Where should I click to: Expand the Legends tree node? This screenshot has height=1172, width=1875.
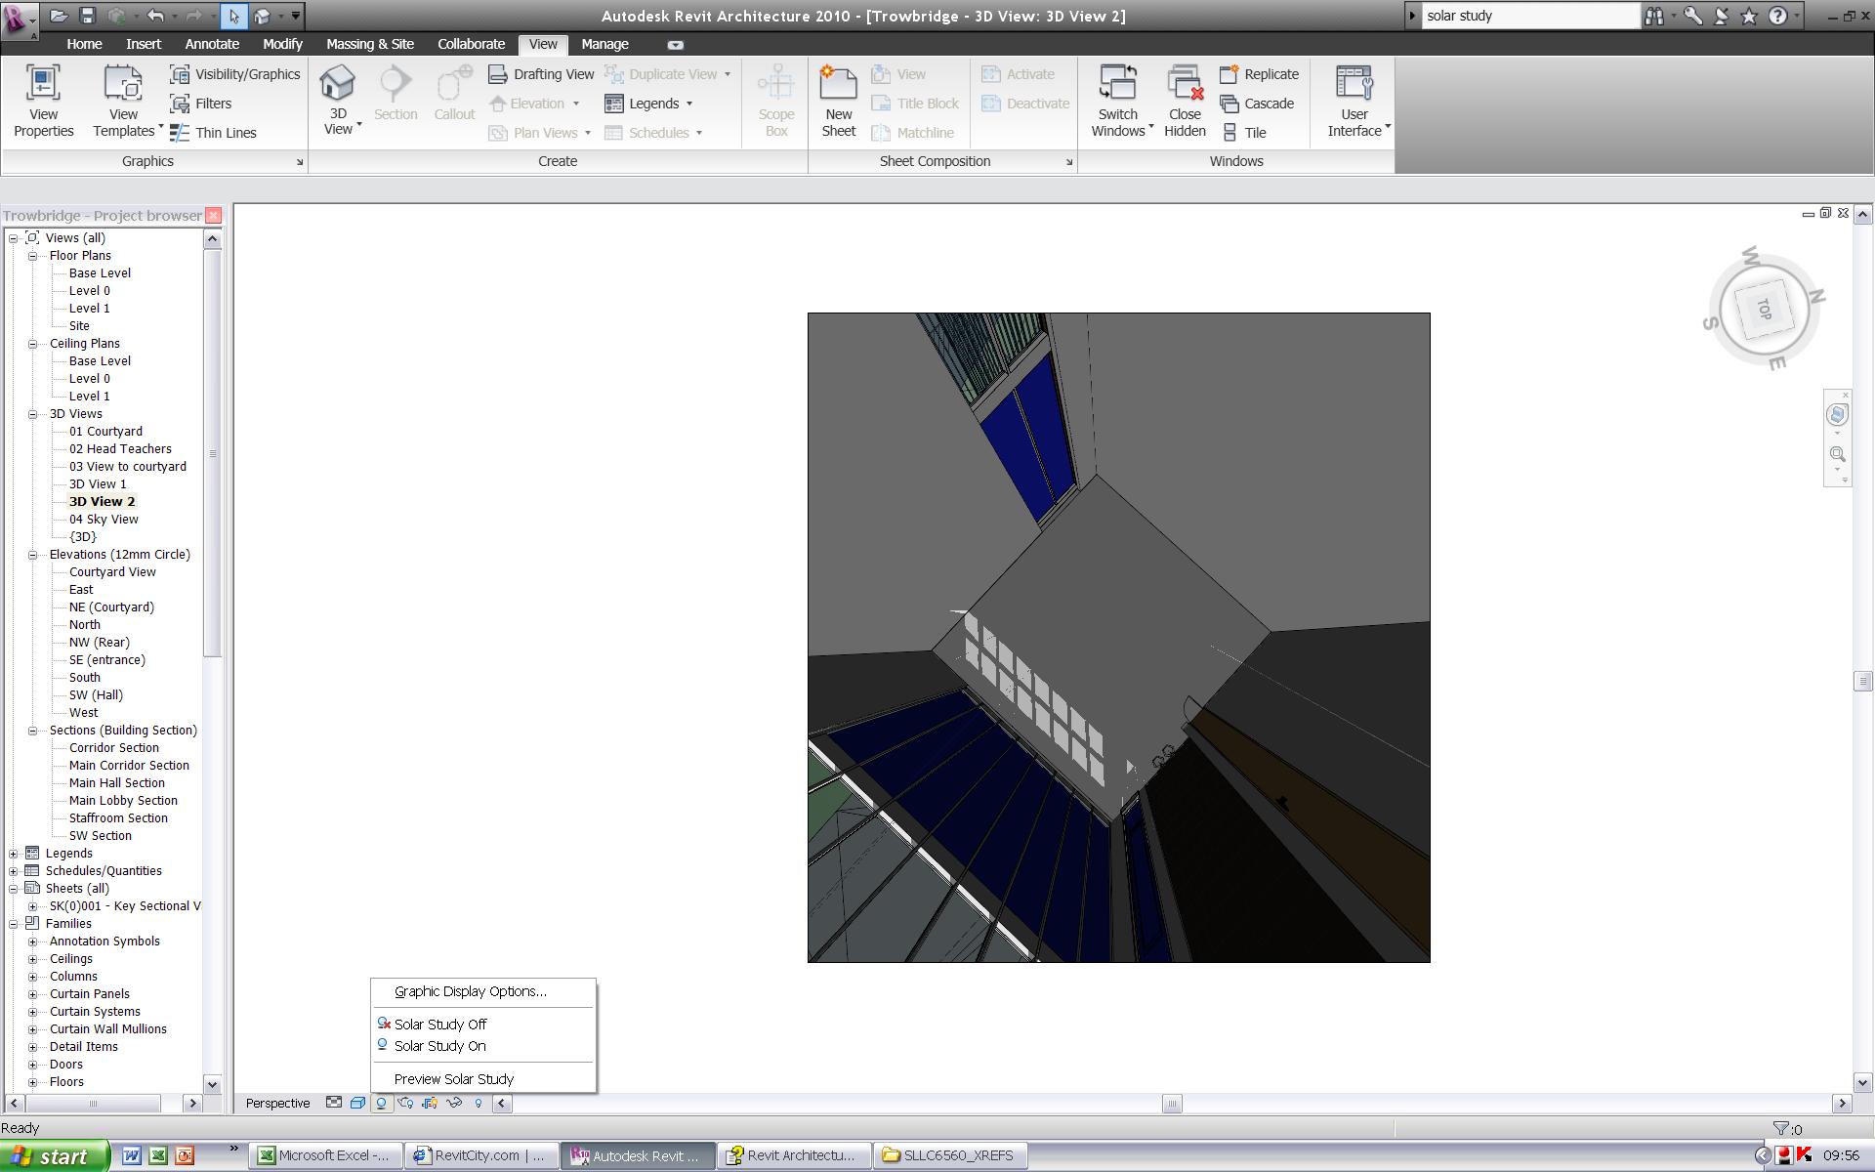coord(14,854)
